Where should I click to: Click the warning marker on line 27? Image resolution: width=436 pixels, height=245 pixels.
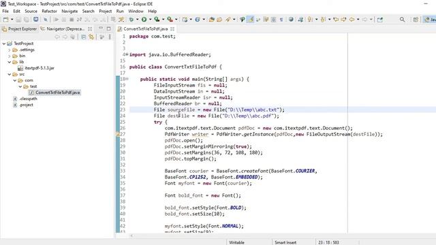point(118,134)
